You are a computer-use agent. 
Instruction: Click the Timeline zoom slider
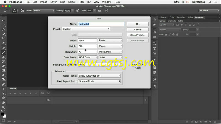tap(65, 121)
